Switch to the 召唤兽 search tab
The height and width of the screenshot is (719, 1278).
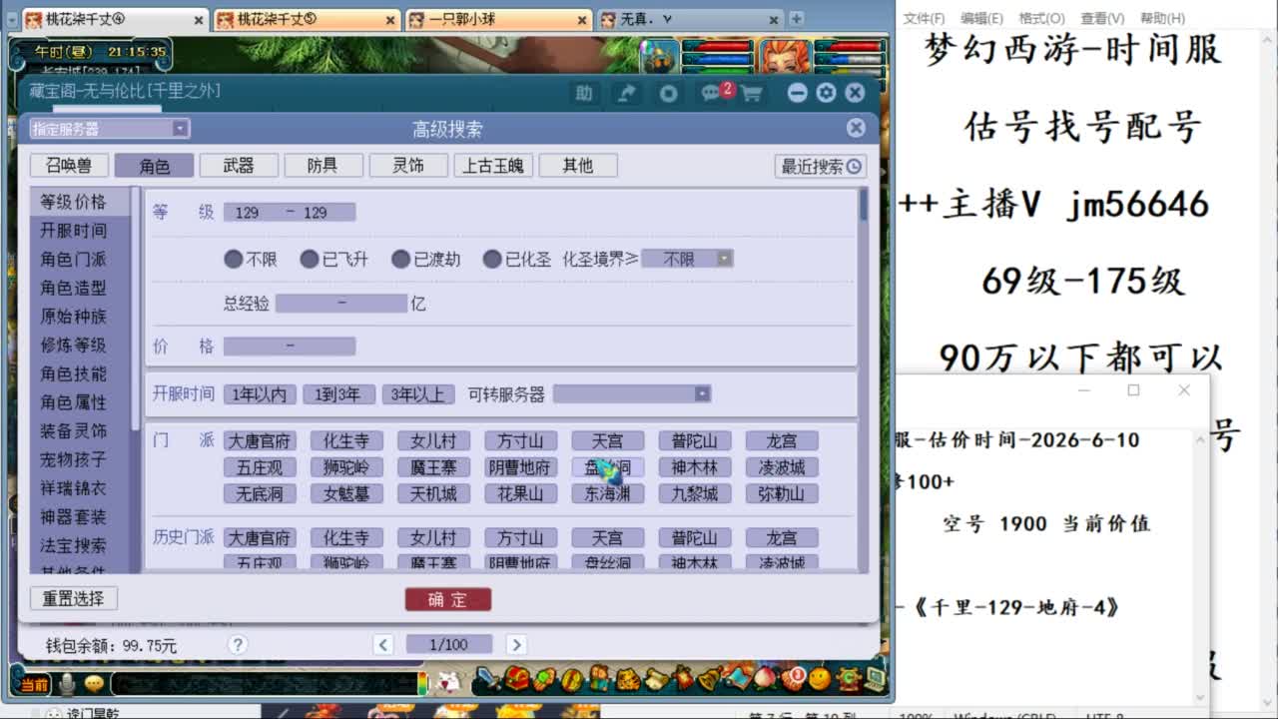click(69, 166)
